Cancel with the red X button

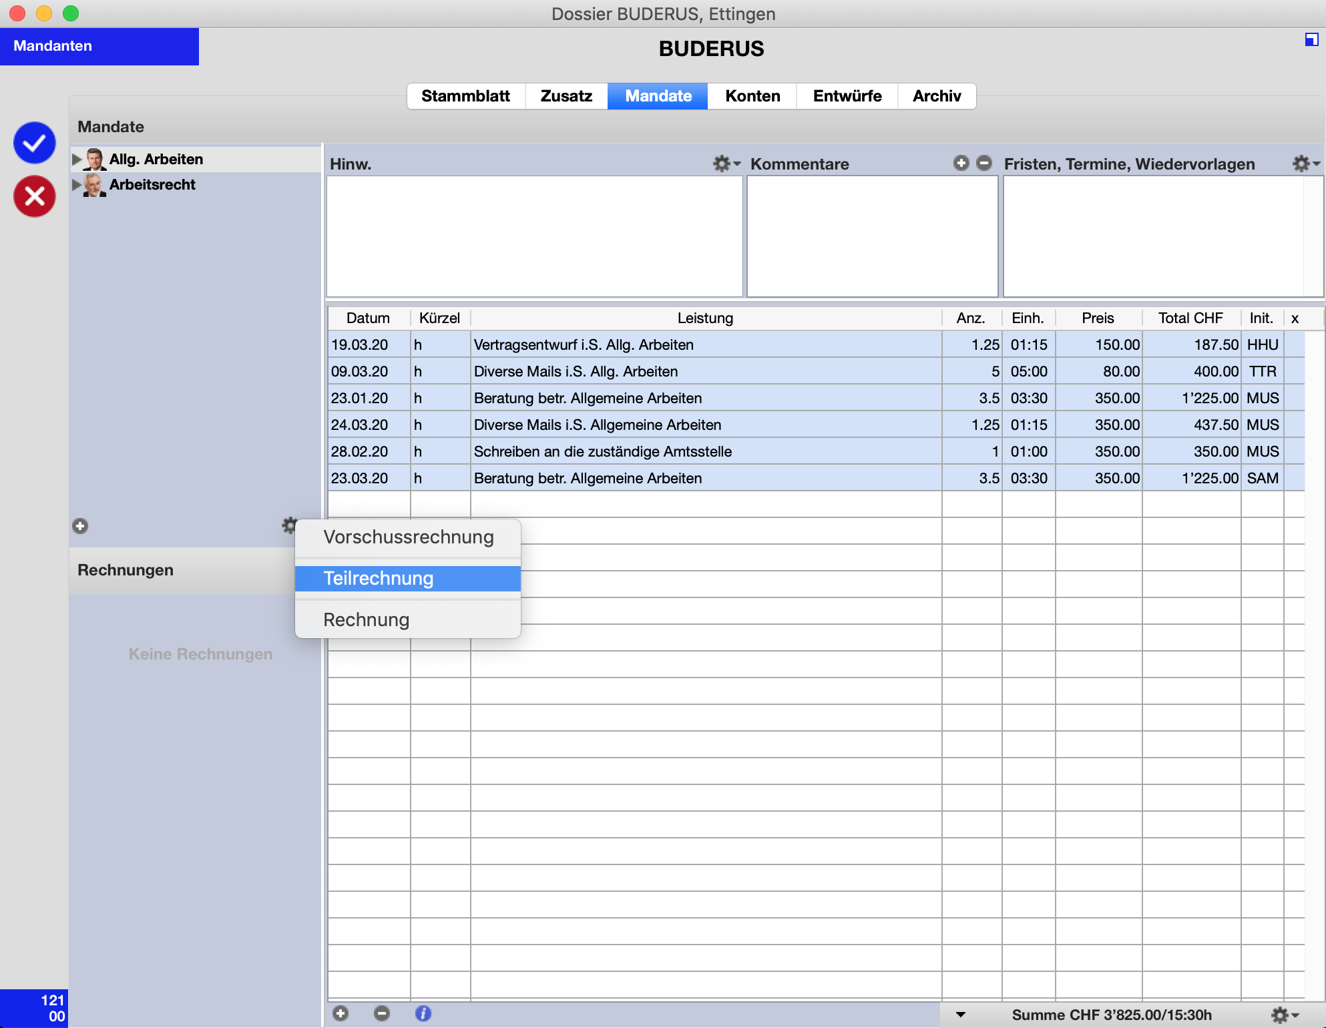point(34,196)
